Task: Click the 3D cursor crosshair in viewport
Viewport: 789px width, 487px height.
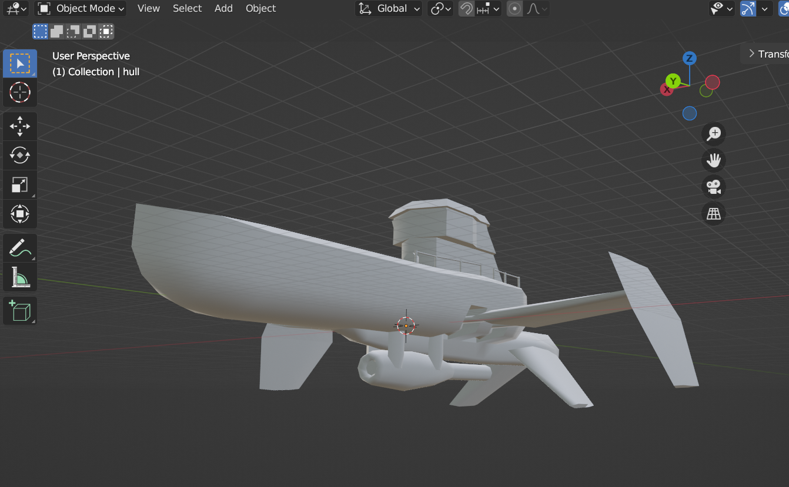Action: click(406, 325)
